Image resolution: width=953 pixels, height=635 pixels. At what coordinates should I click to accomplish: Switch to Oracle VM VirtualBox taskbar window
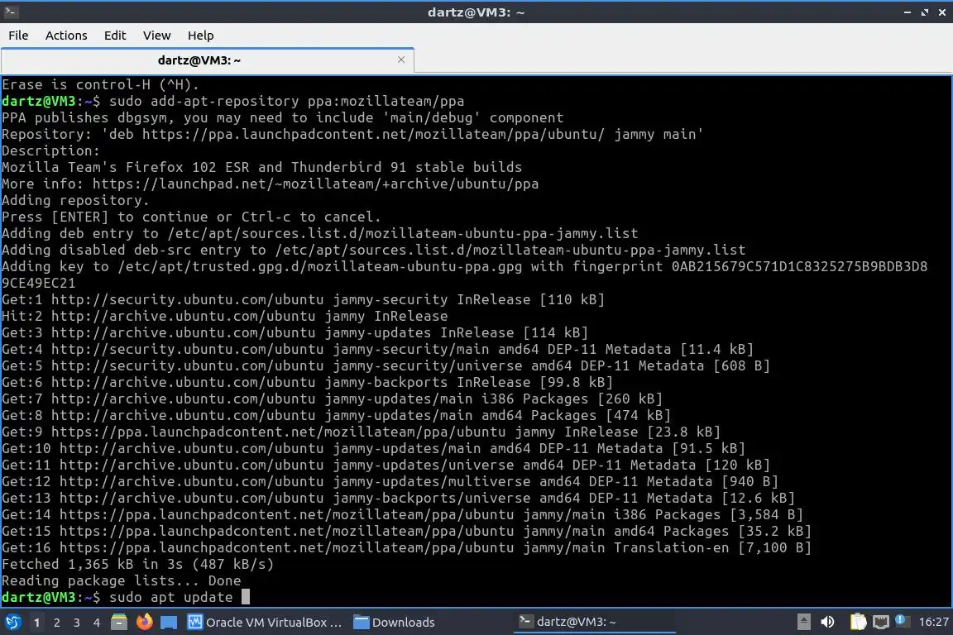(x=265, y=623)
